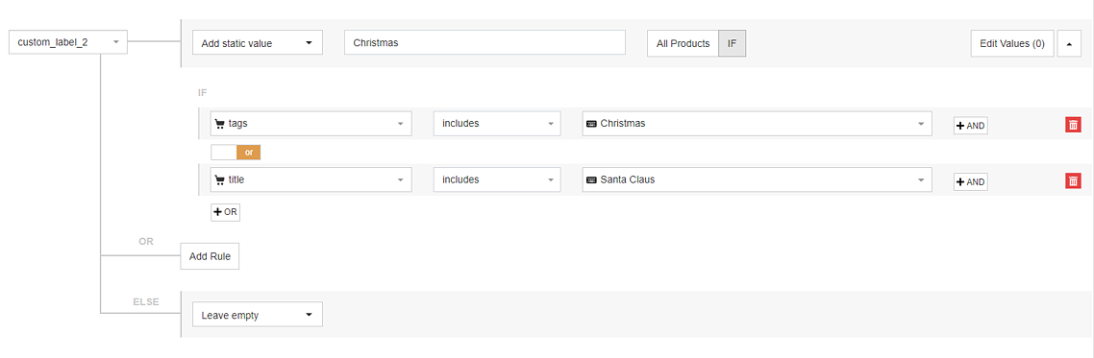Click keyboard icon next to Christmas value

tap(591, 124)
